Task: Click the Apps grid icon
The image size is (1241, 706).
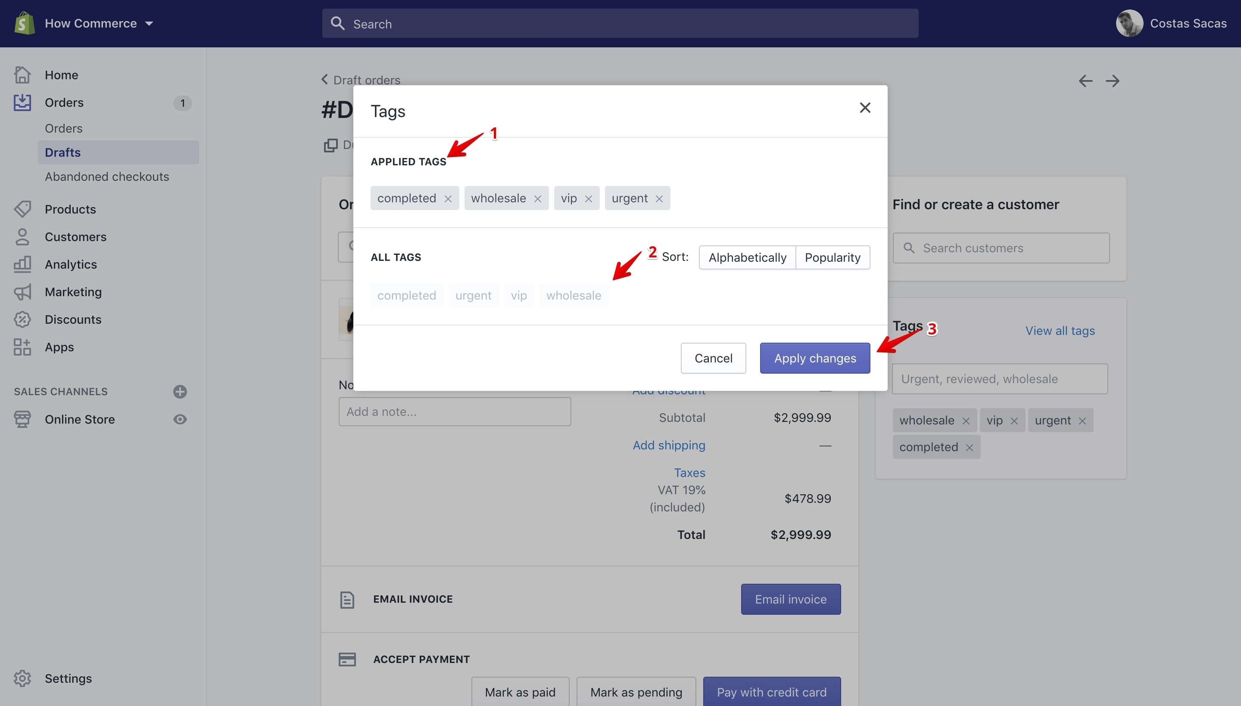Action: click(x=22, y=347)
